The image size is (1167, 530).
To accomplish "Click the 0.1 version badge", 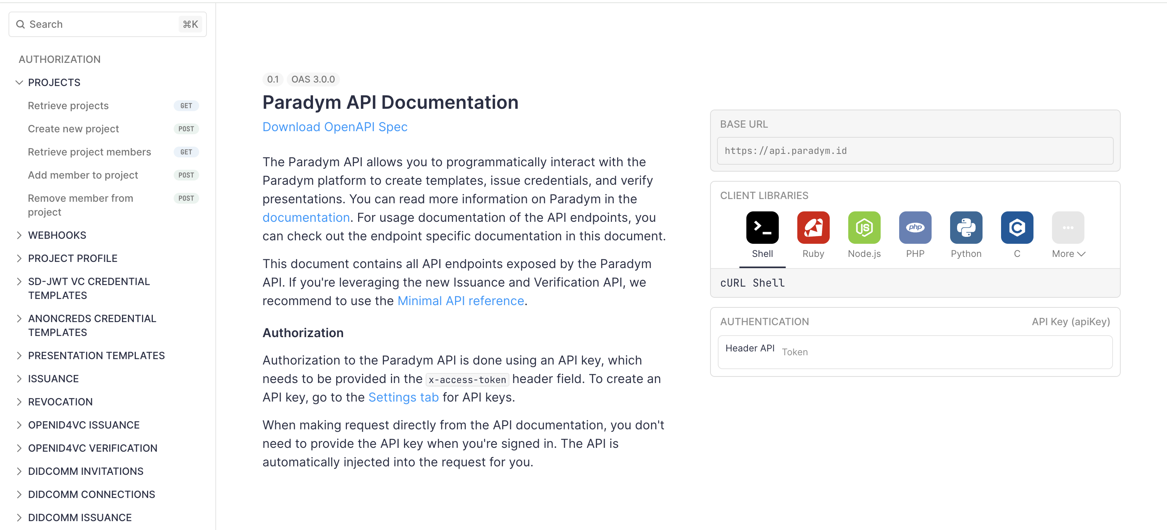I will click(x=273, y=79).
